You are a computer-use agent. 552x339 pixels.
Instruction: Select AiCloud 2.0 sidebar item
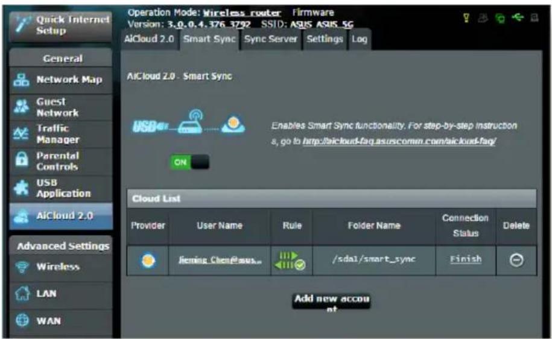click(x=61, y=216)
